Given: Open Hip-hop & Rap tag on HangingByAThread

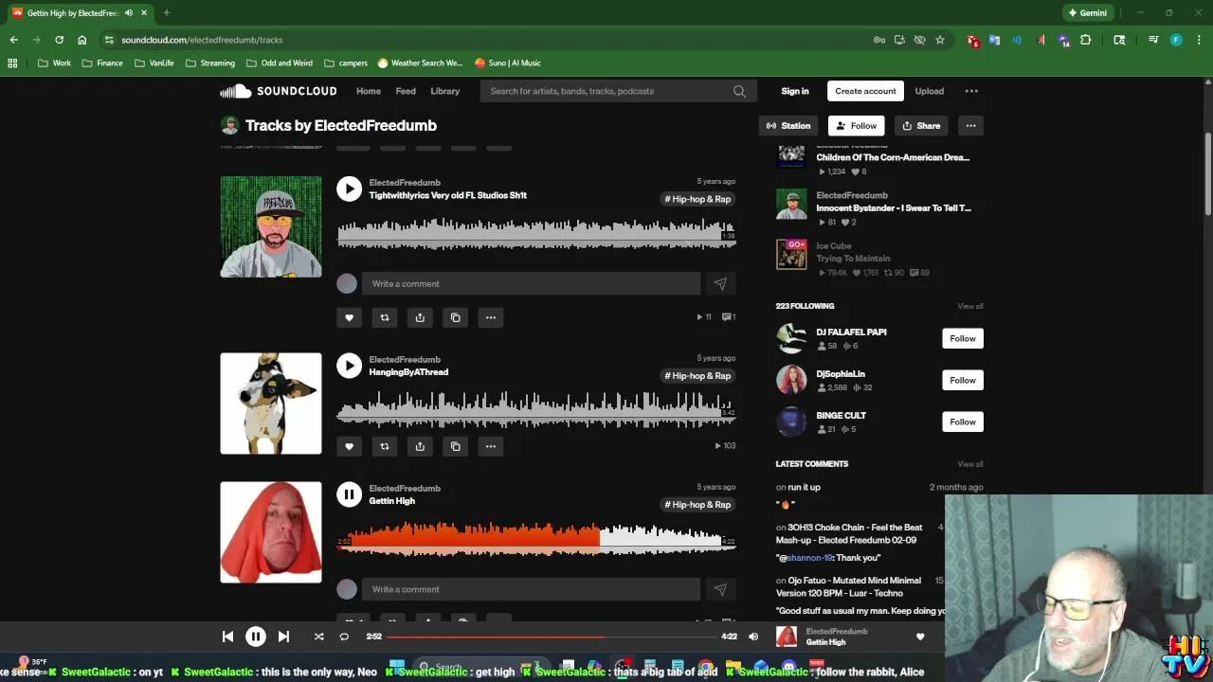Looking at the screenshot, I should click(697, 376).
